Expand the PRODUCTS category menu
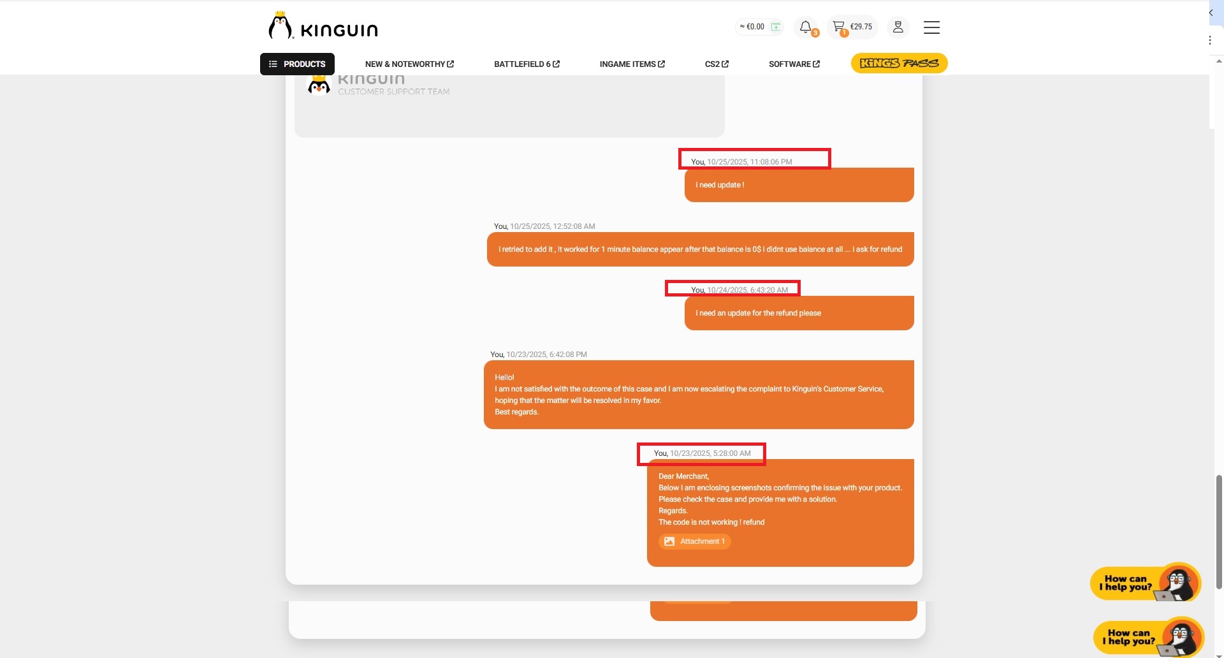 297,64
